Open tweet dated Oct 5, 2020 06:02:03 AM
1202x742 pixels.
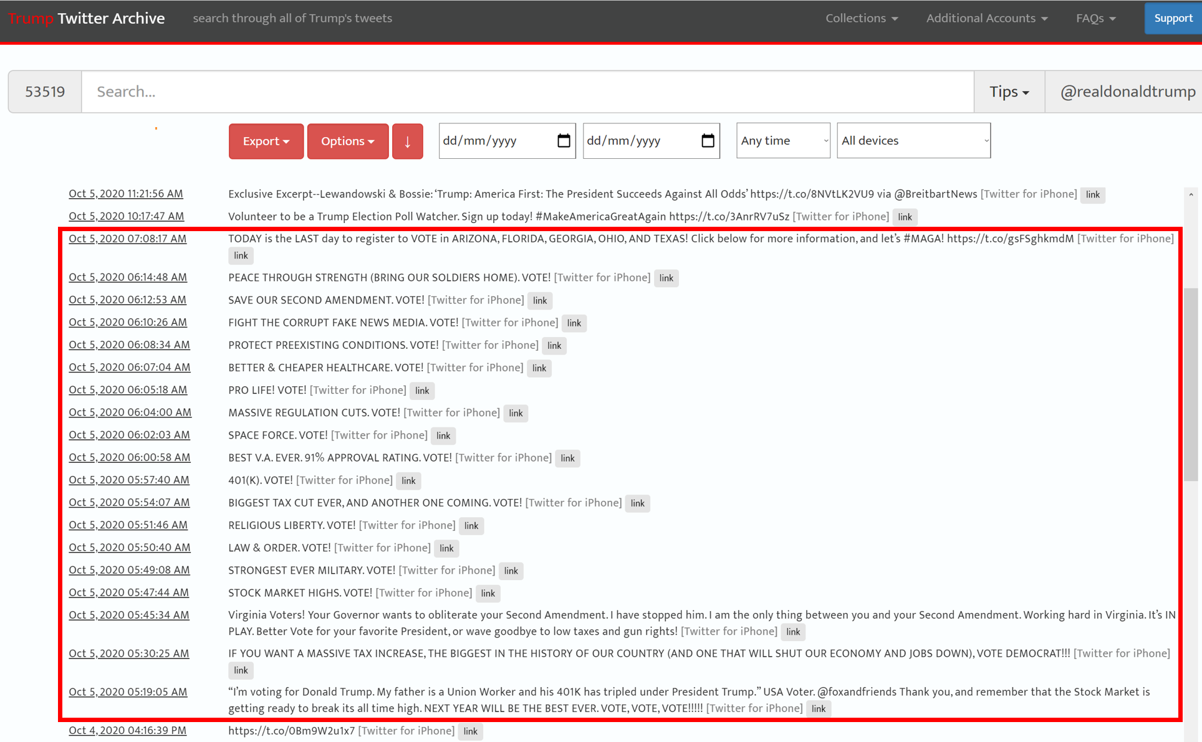(130, 434)
